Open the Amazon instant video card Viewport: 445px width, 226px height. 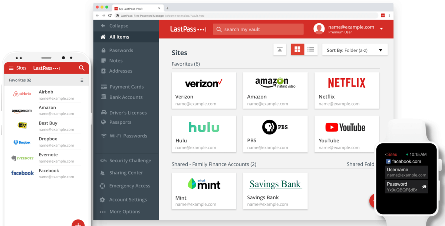click(x=275, y=90)
